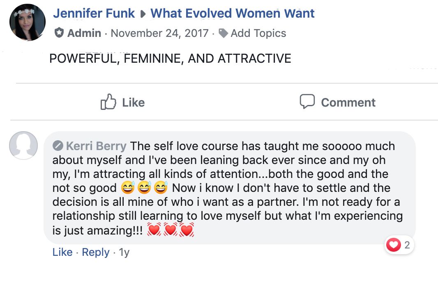Click the arrow between author and group name
Viewport: 438px width, 287px height.
pyautogui.click(x=143, y=14)
